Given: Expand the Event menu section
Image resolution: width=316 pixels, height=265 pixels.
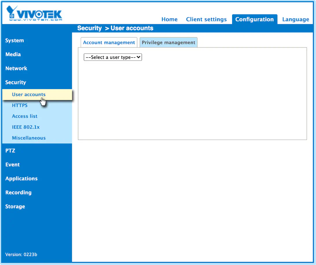Looking at the screenshot, I should [x=12, y=165].
